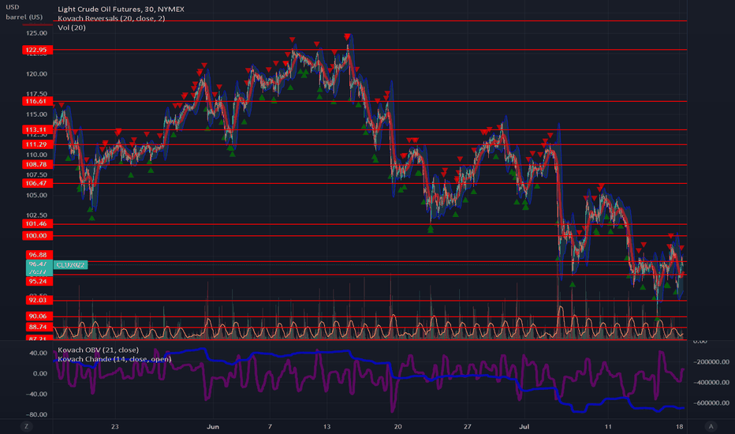Click the -200000.00 OBV scale value
Image resolution: width=735 pixels, height=434 pixels.
711,361
